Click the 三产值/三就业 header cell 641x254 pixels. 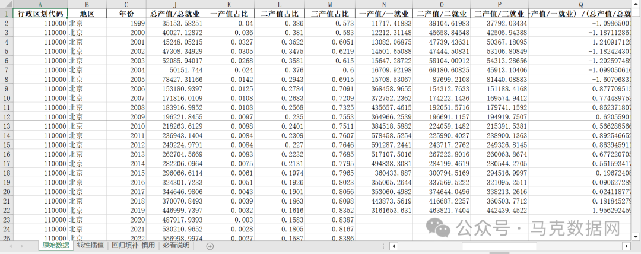(499, 14)
